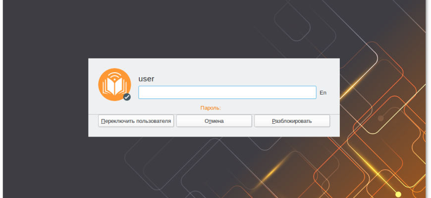Click the brown circle node on the wallpaper
The image size is (431, 198).
[x=381, y=118]
